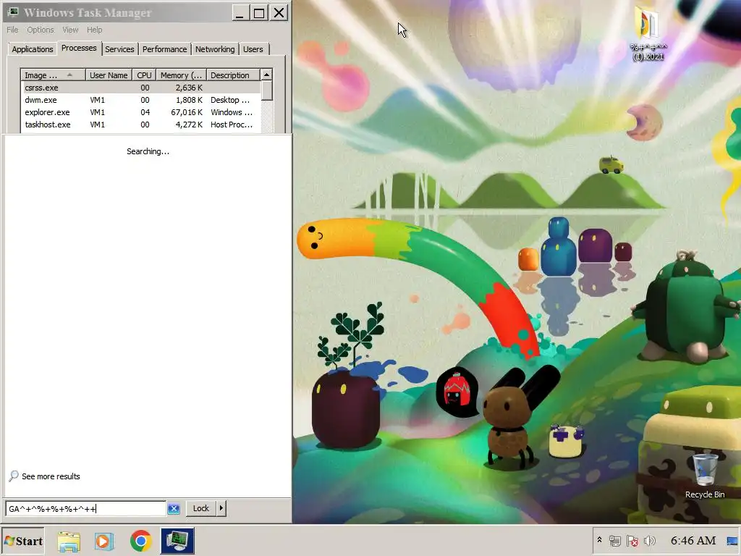Open Windows Media Player from the taskbar
The width and height of the screenshot is (741, 556).
coord(104,541)
